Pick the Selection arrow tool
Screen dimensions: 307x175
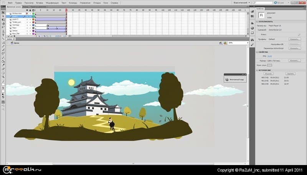(x=3, y=11)
